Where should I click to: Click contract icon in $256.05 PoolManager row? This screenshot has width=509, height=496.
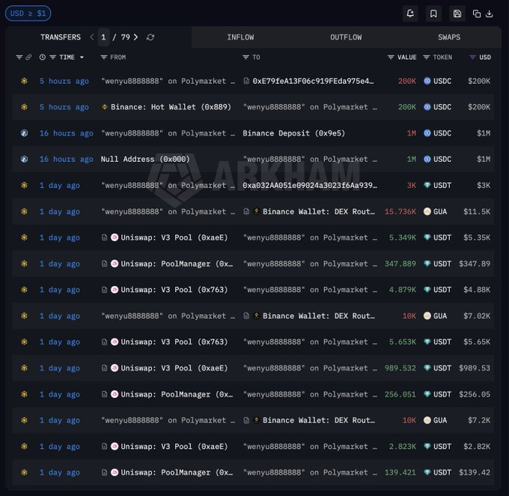click(x=104, y=394)
